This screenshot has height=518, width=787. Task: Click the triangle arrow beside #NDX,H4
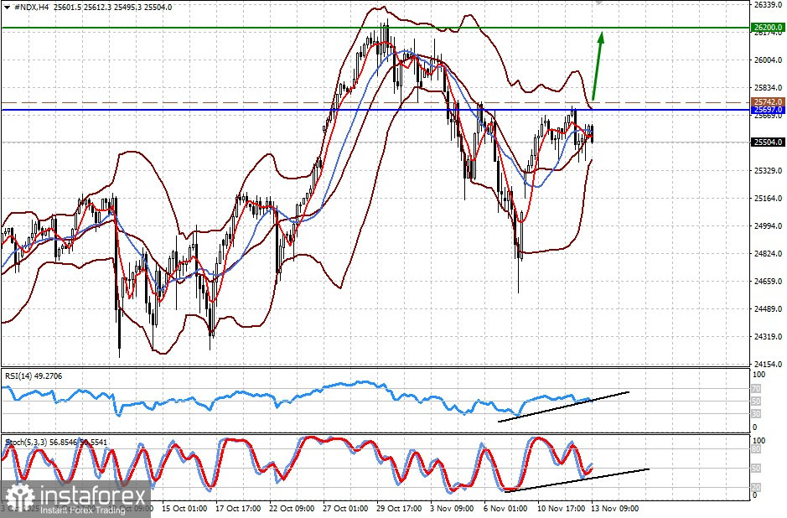coord(7,8)
